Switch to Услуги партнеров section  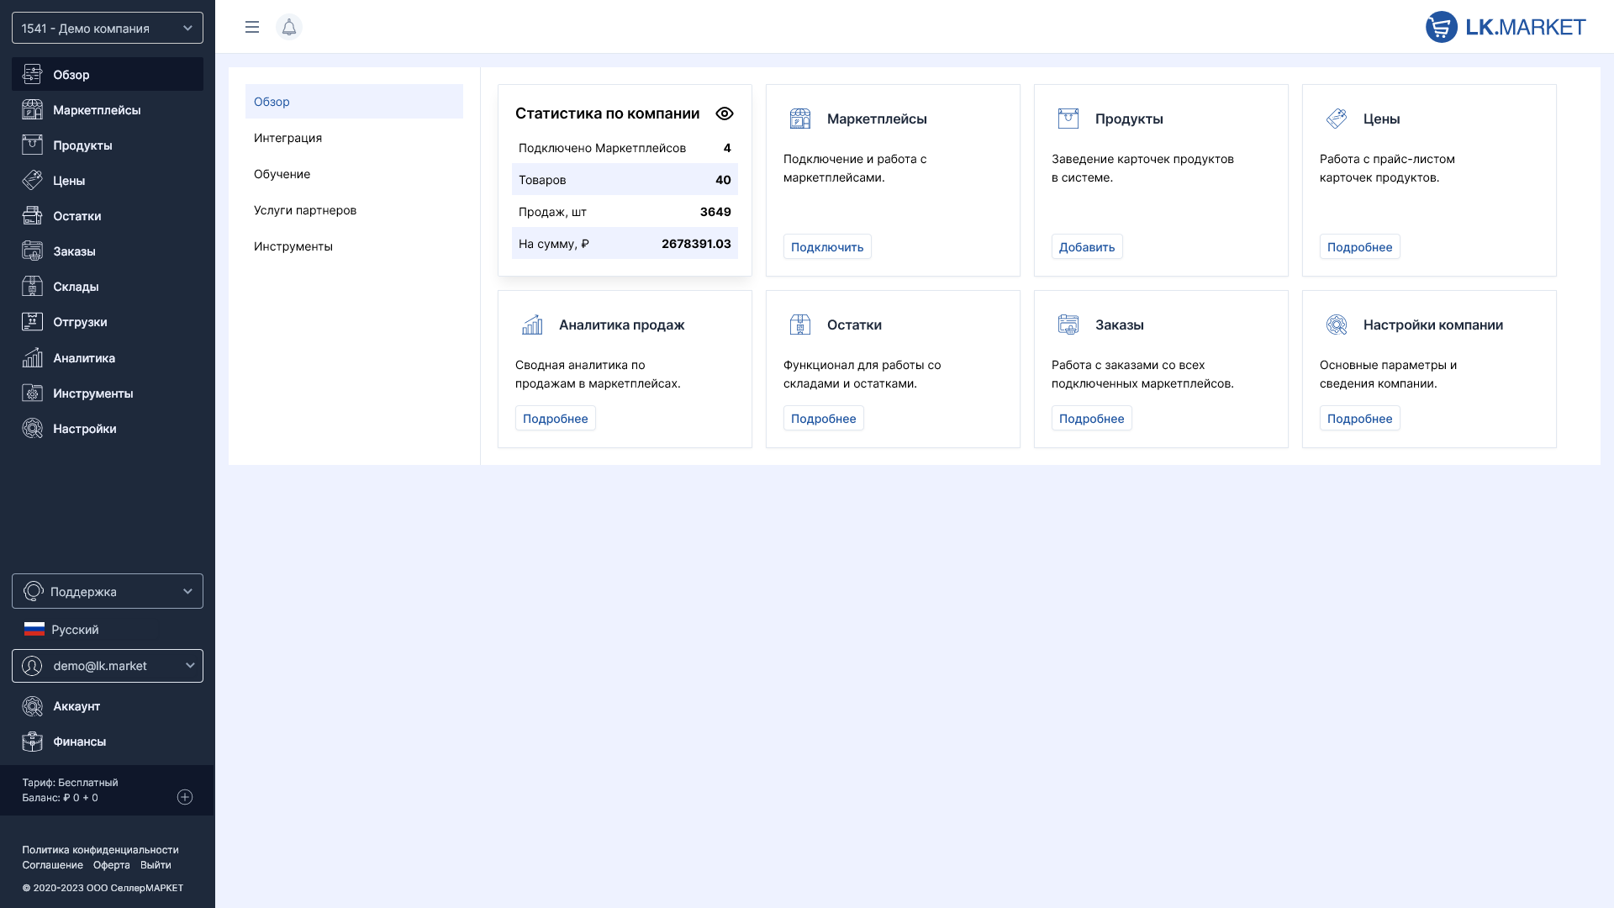coord(304,210)
